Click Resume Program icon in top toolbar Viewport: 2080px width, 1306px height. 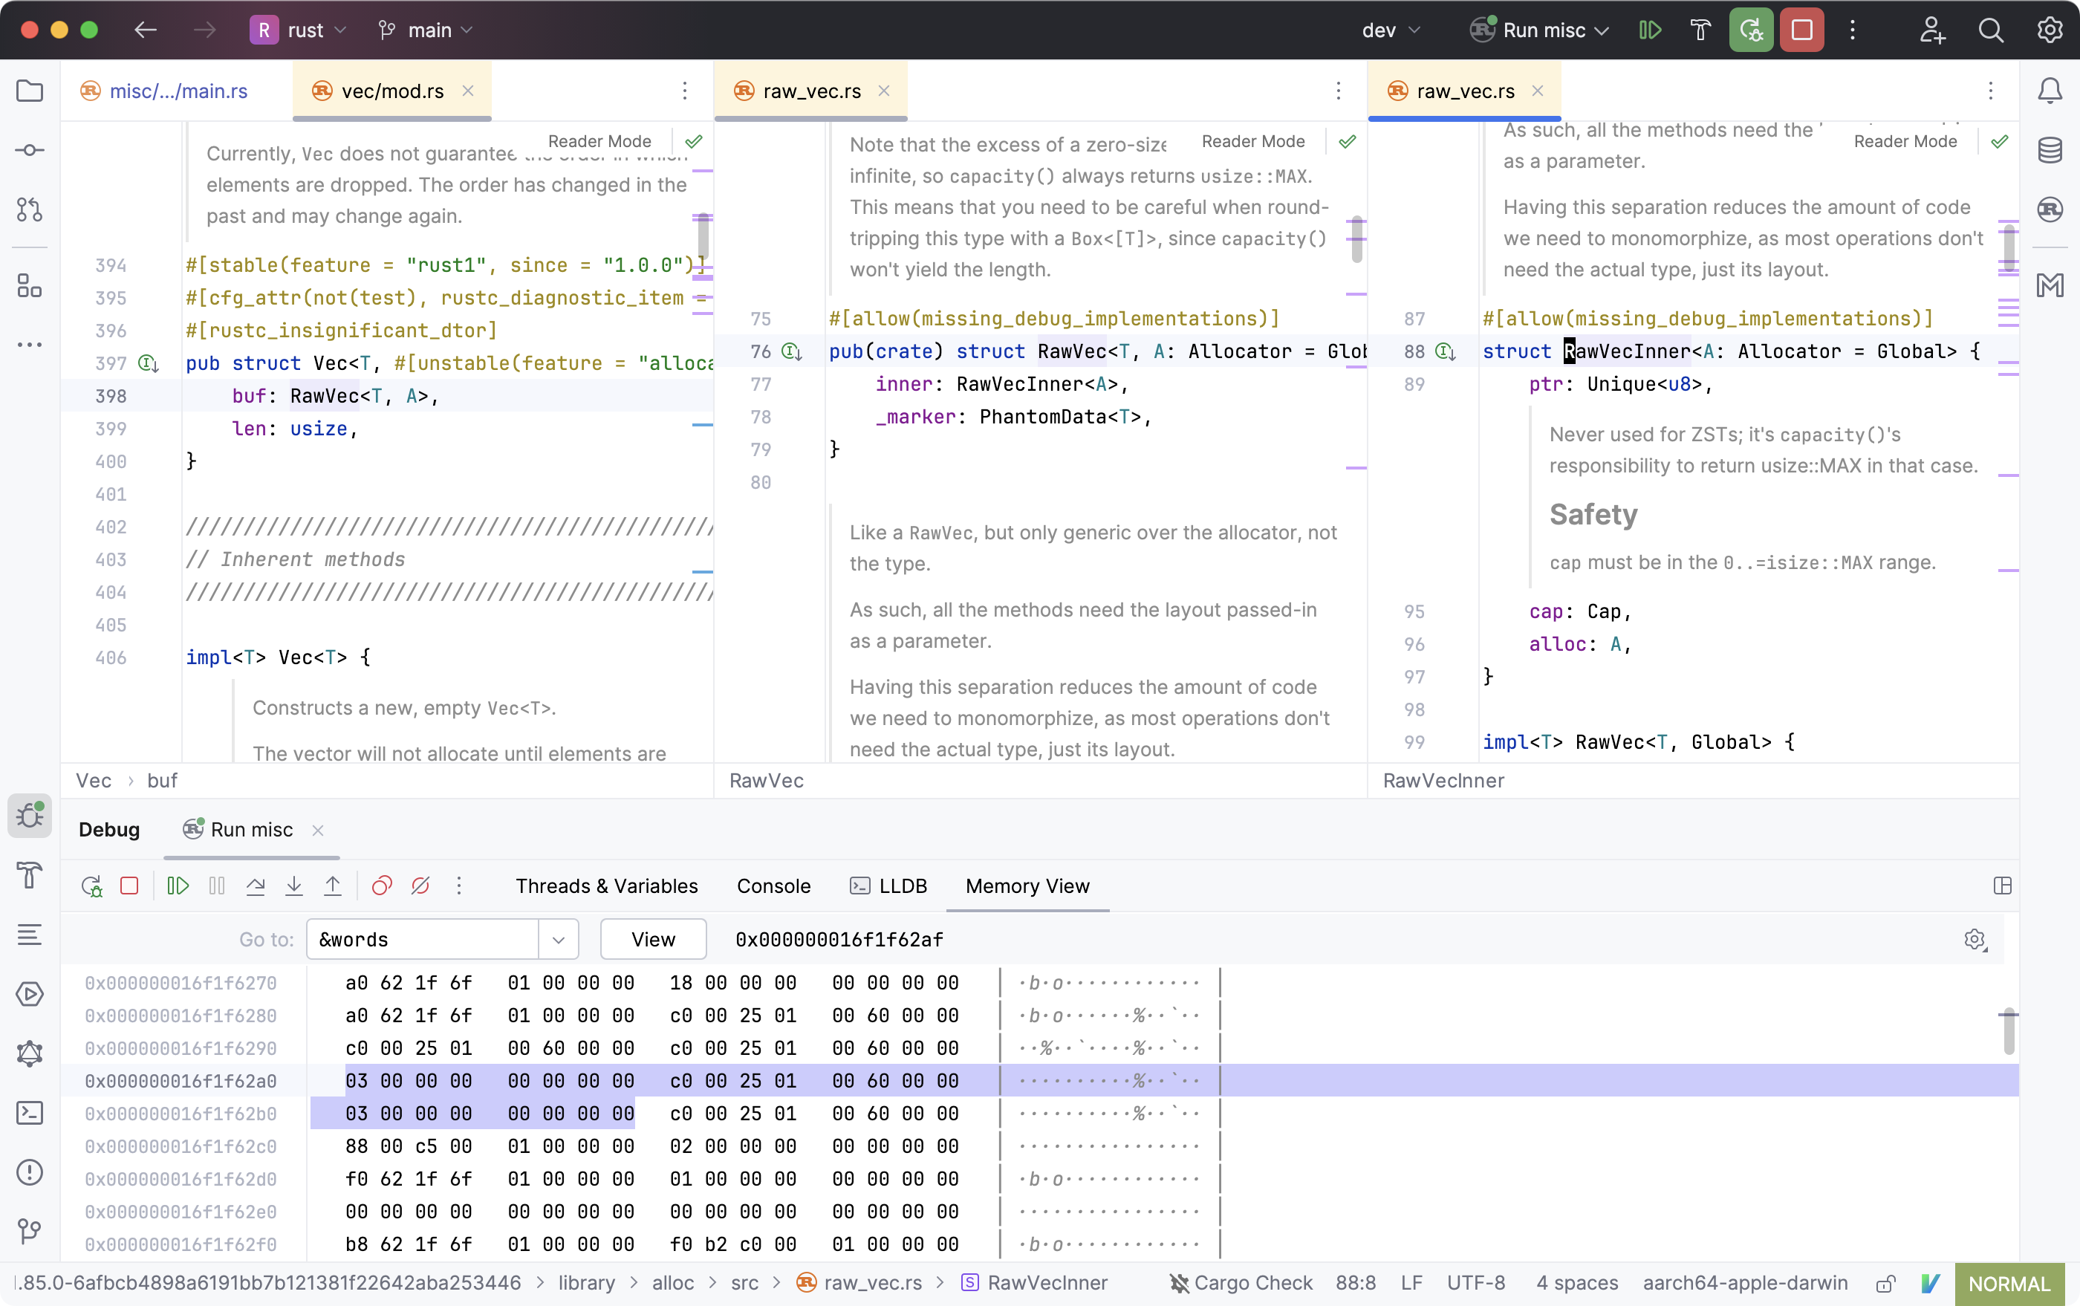pos(1650,30)
